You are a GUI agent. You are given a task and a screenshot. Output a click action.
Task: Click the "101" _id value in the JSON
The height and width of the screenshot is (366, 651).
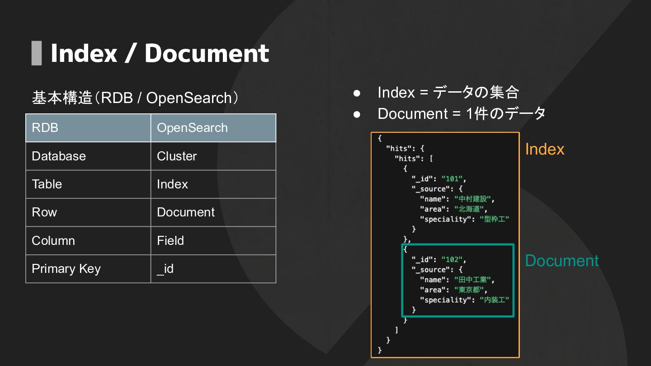(453, 179)
